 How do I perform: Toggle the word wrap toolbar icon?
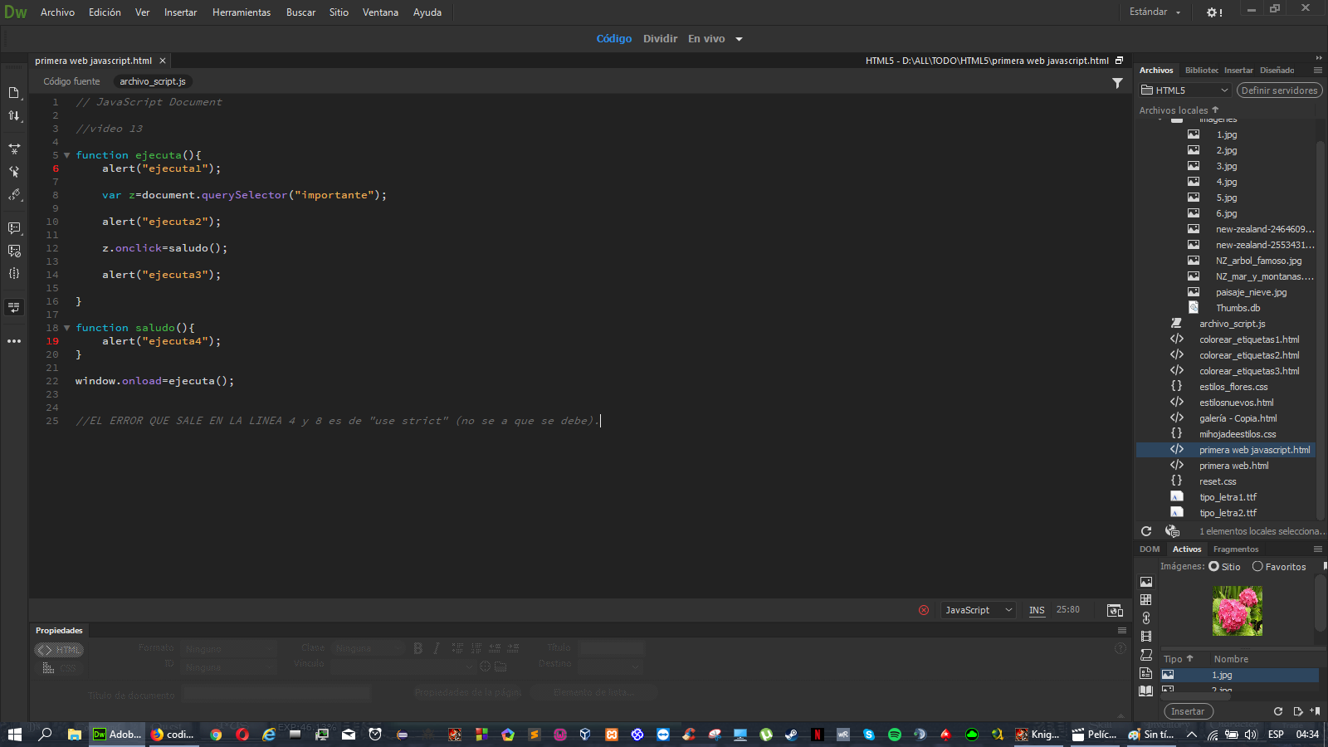(x=14, y=307)
